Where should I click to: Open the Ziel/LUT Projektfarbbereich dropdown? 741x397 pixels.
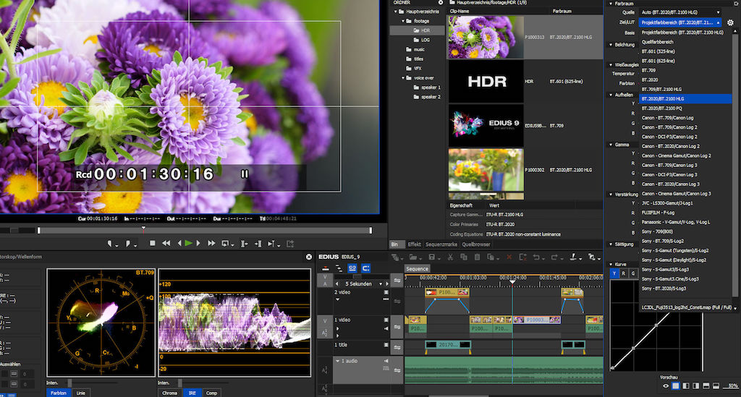pos(680,22)
